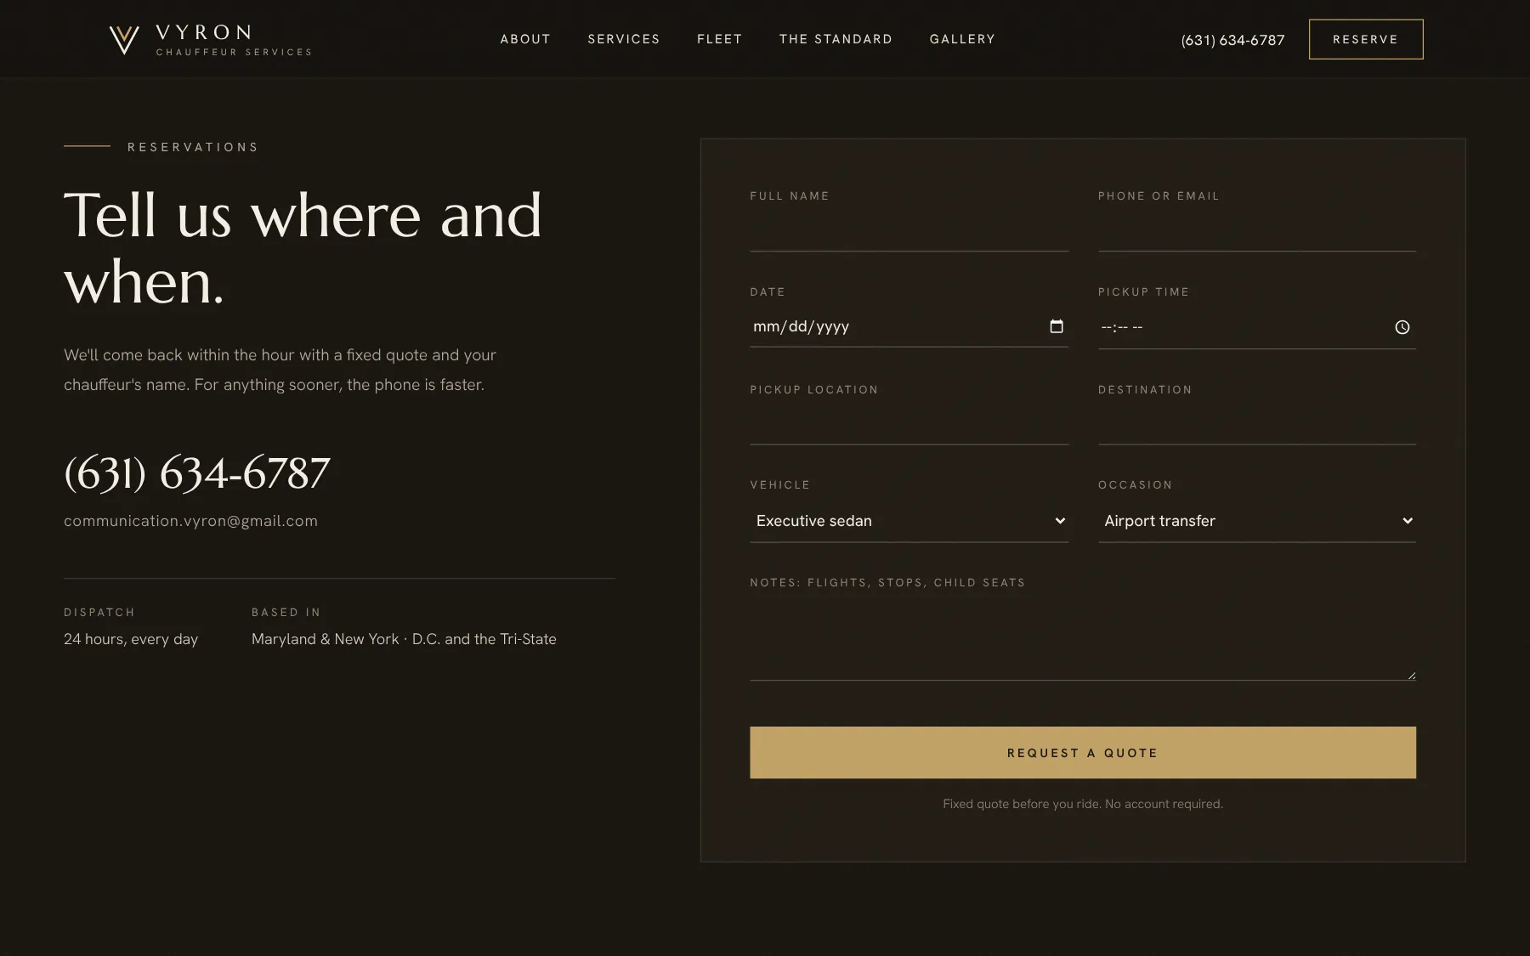Expand the Occasion dropdown chevron
Viewport: 1530px width, 956px height.
click(x=1408, y=521)
